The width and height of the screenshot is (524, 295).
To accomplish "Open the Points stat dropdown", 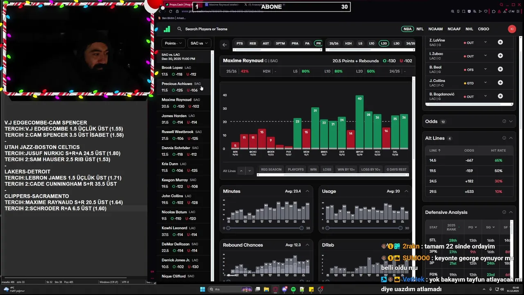I will point(174,43).
